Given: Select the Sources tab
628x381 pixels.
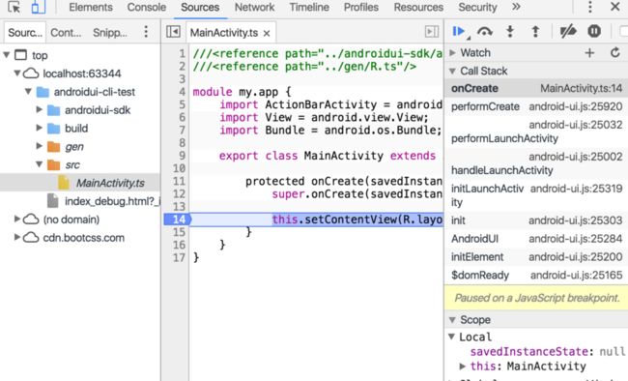Looking at the screenshot, I should [200, 7].
